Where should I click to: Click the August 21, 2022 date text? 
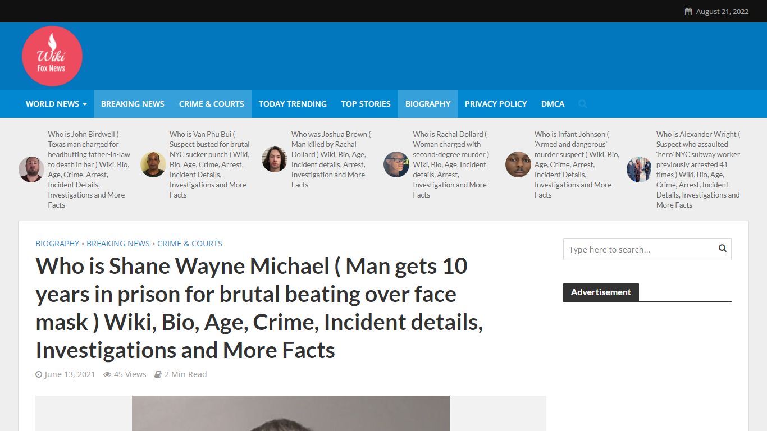[x=722, y=11]
